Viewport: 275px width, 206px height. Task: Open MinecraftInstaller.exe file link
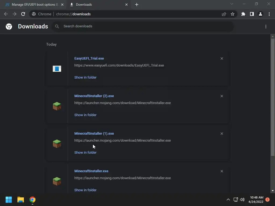tap(91, 171)
